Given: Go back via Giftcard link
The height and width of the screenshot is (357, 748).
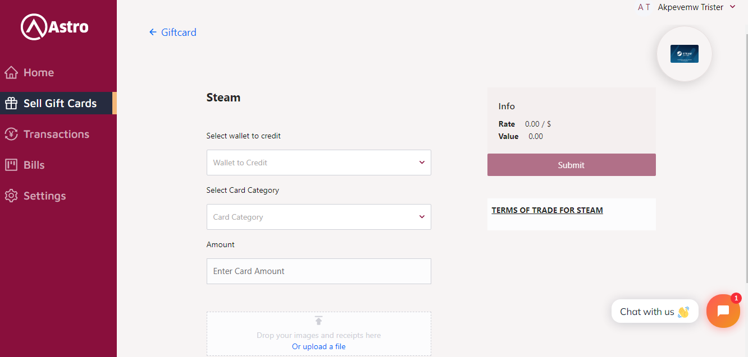Looking at the screenshot, I should click(x=179, y=32).
